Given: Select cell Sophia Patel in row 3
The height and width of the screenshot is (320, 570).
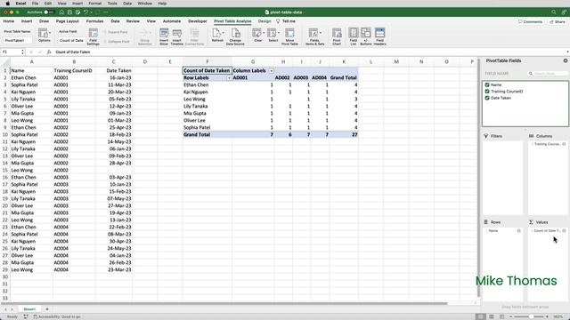Looking at the screenshot, I should (x=31, y=85).
